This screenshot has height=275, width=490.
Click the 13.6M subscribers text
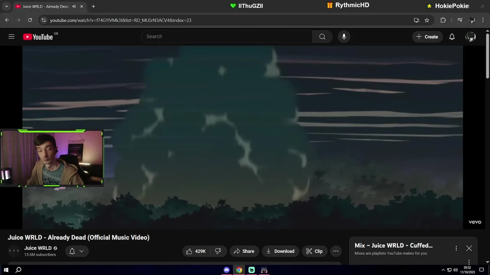coord(40,255)
